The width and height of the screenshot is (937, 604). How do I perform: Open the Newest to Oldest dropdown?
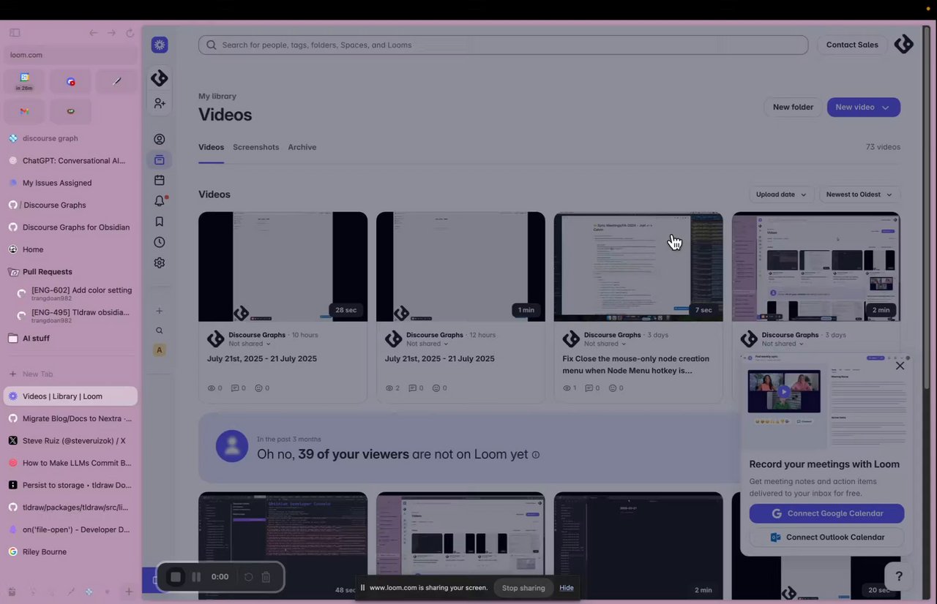click(x=859, y=195)
